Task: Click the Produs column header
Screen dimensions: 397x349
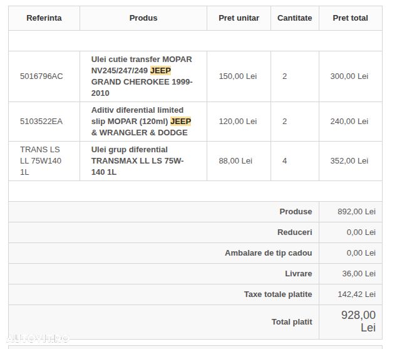Action: click(143, 18)
